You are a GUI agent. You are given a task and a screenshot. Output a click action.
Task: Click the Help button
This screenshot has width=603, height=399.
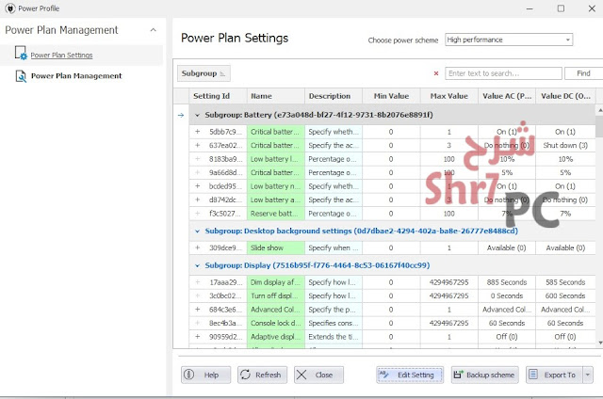tap(206, 375)
